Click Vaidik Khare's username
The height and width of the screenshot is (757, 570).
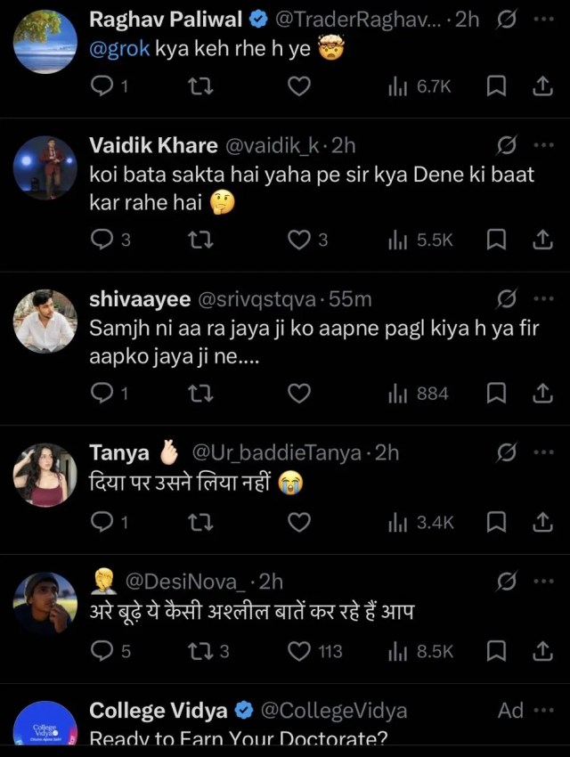150,143
